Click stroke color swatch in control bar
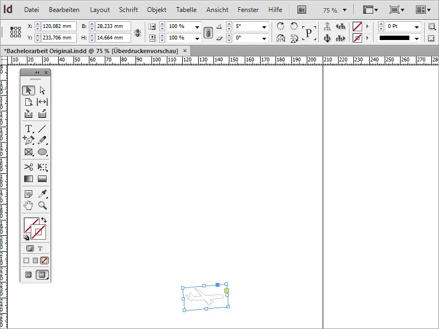Viewport: 439px width, 329px height. point(357,38)
